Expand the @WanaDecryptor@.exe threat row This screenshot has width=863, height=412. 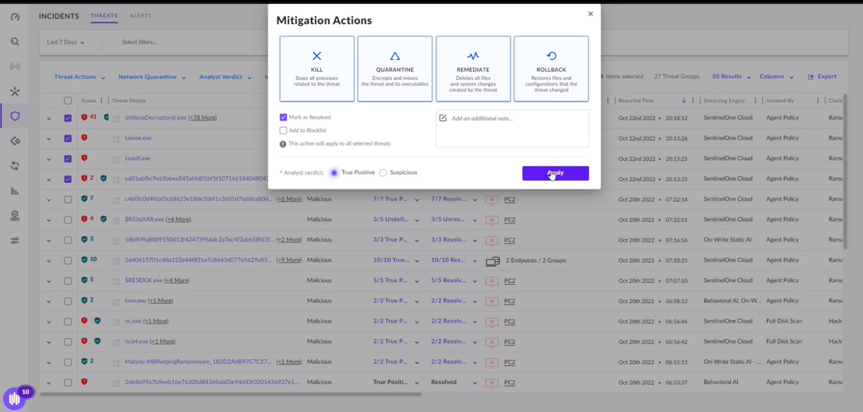point(48,117)
